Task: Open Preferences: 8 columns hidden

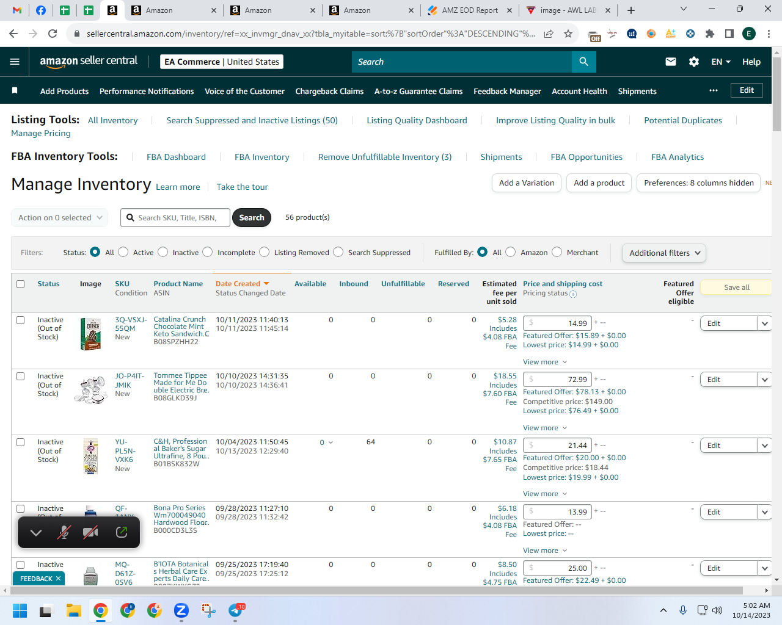Action: click(699, 183)
